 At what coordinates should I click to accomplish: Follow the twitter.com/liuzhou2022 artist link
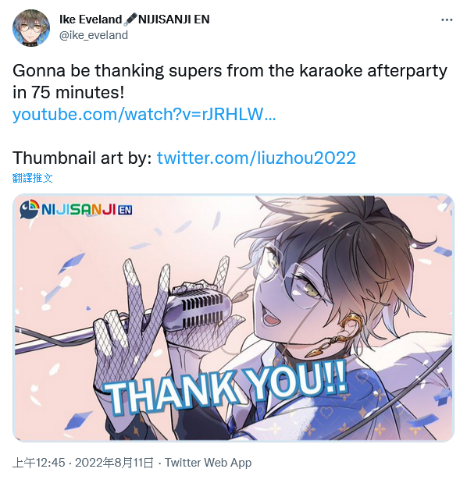point(256,158)
